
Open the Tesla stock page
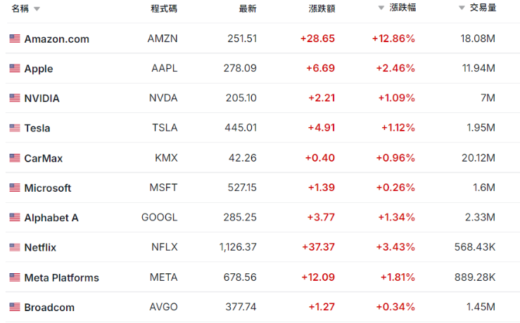pos(37,128)
